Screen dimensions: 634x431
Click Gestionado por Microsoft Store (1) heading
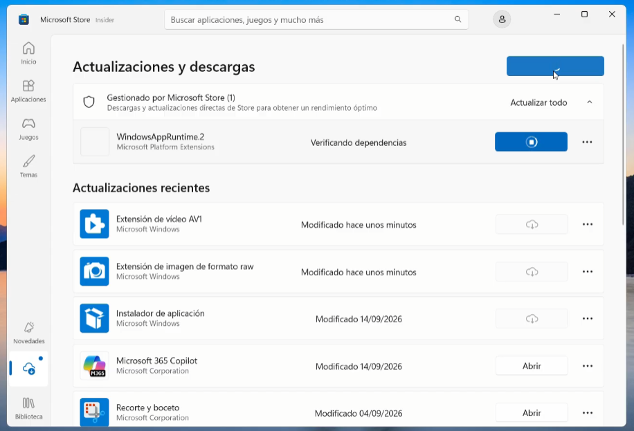171,98
